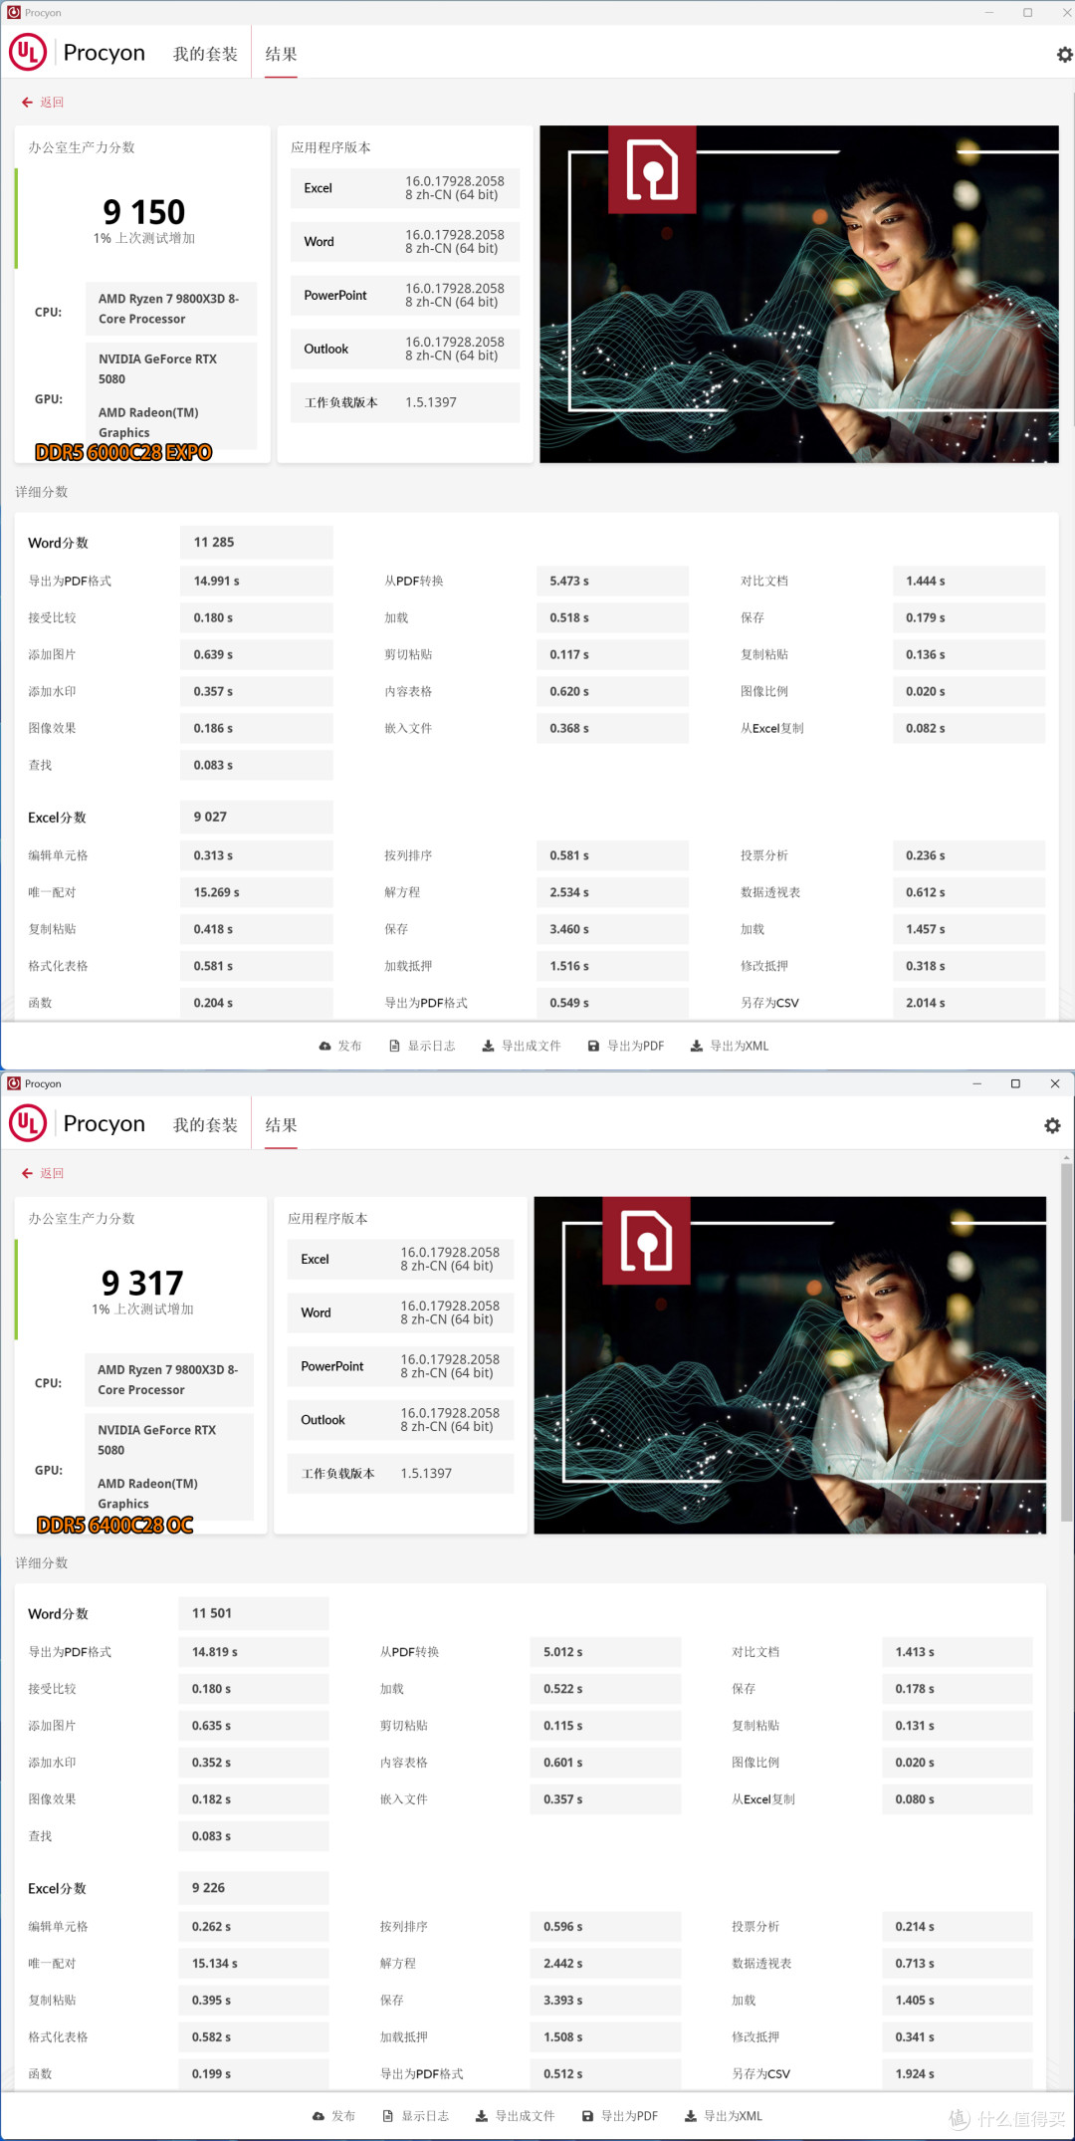
Task: Click the 1.924 s 另存为CSV value
Action: click(958, 2074)
